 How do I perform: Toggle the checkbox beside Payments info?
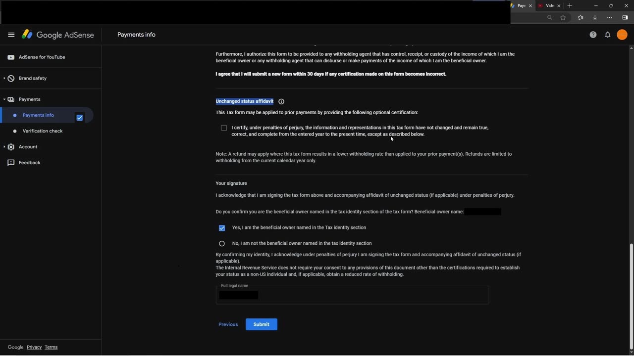(79, 118)
